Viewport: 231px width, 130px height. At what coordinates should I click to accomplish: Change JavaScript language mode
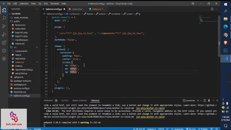tap(179, 129)
